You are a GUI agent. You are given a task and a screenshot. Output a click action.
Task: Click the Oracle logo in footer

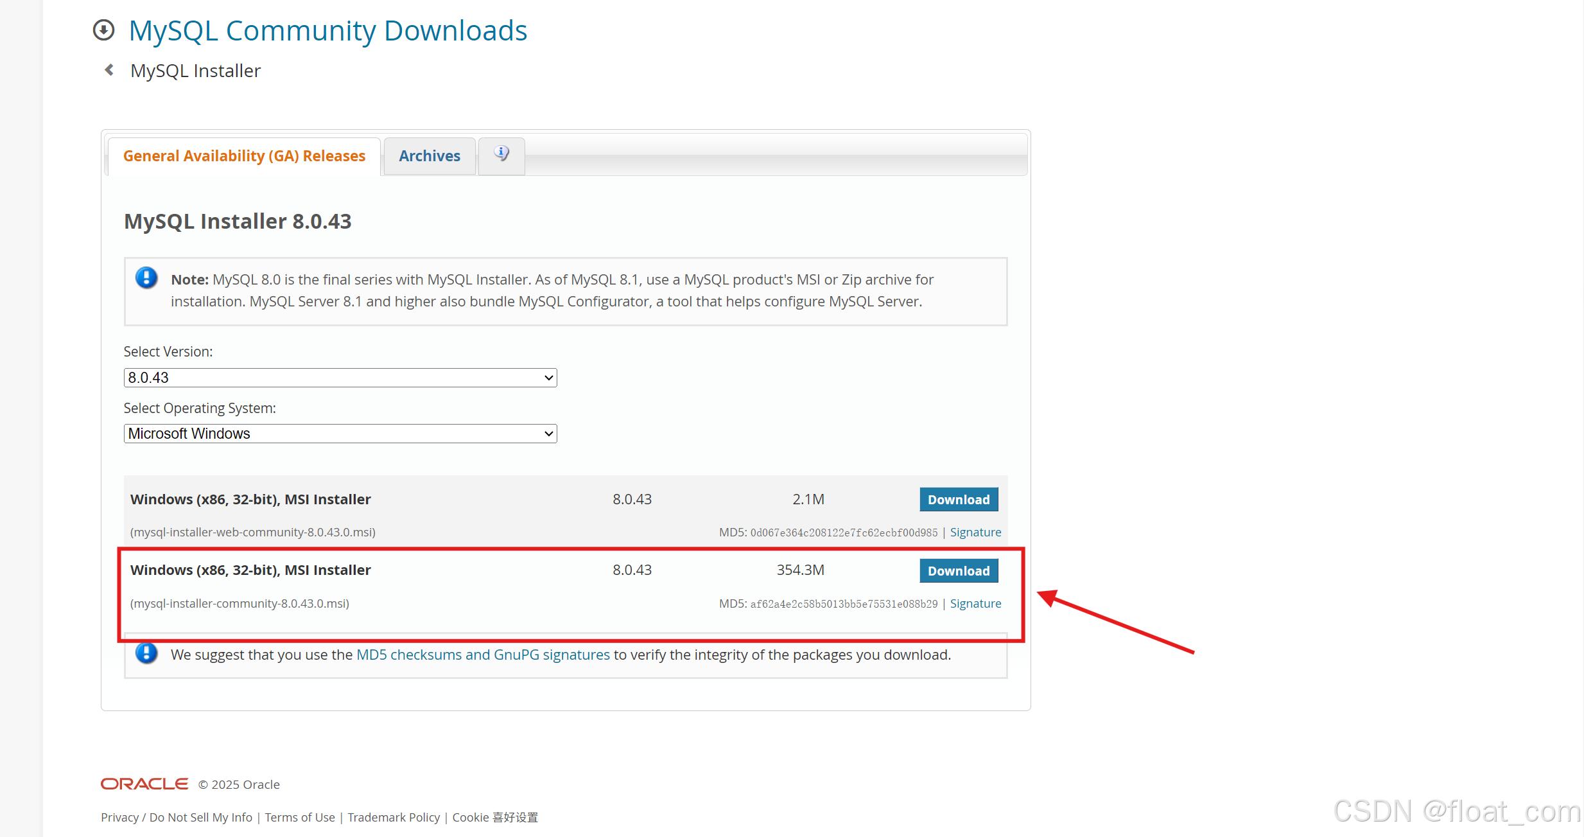(144, 784)
